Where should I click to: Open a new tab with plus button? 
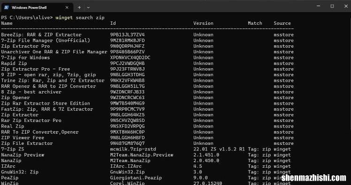pyautogui.click(x=79, y=7)
